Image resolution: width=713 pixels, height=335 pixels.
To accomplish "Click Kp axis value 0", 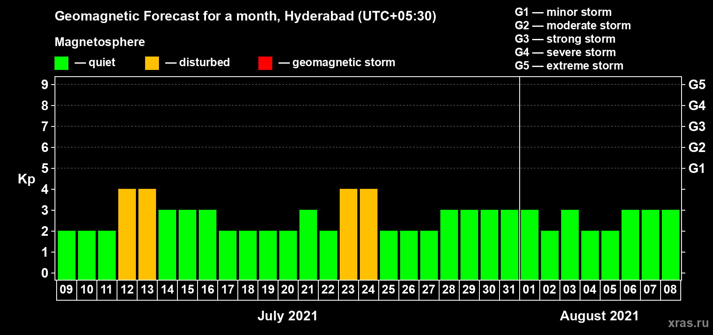I will coord(44,273).
